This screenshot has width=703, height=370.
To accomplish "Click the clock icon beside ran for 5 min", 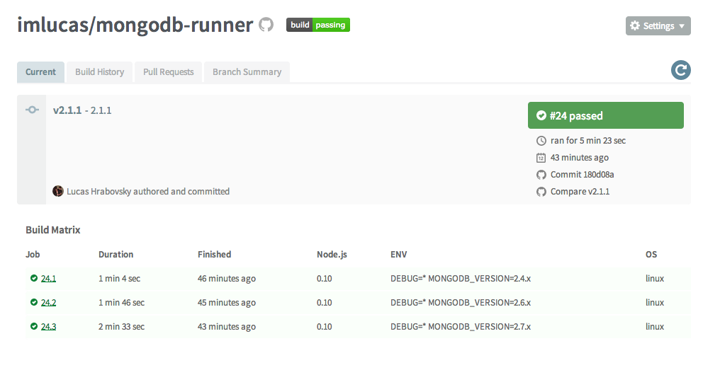I will coord(541,141).
